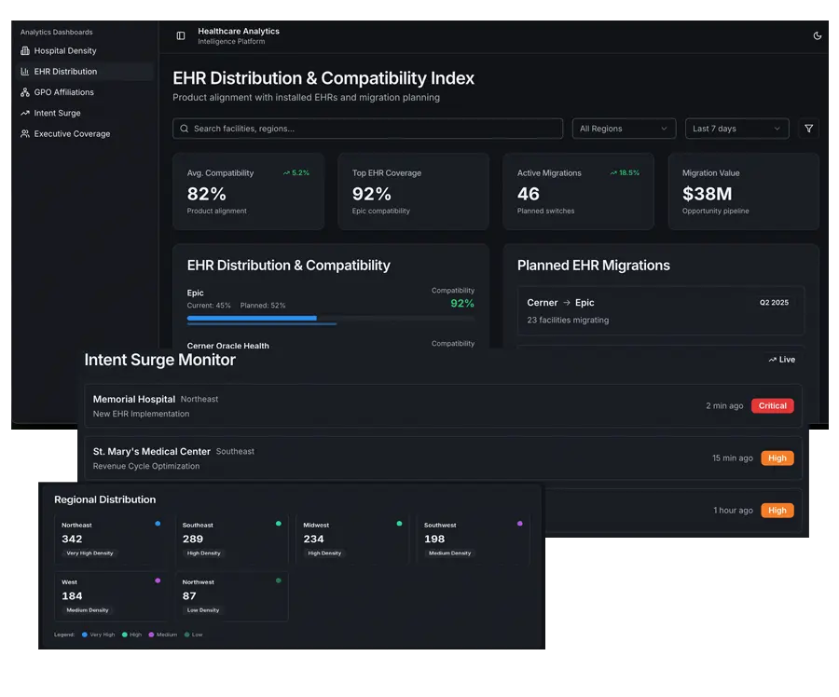
Task: Collapse the sidebar with the panel icon
Action: coord(181,36)
